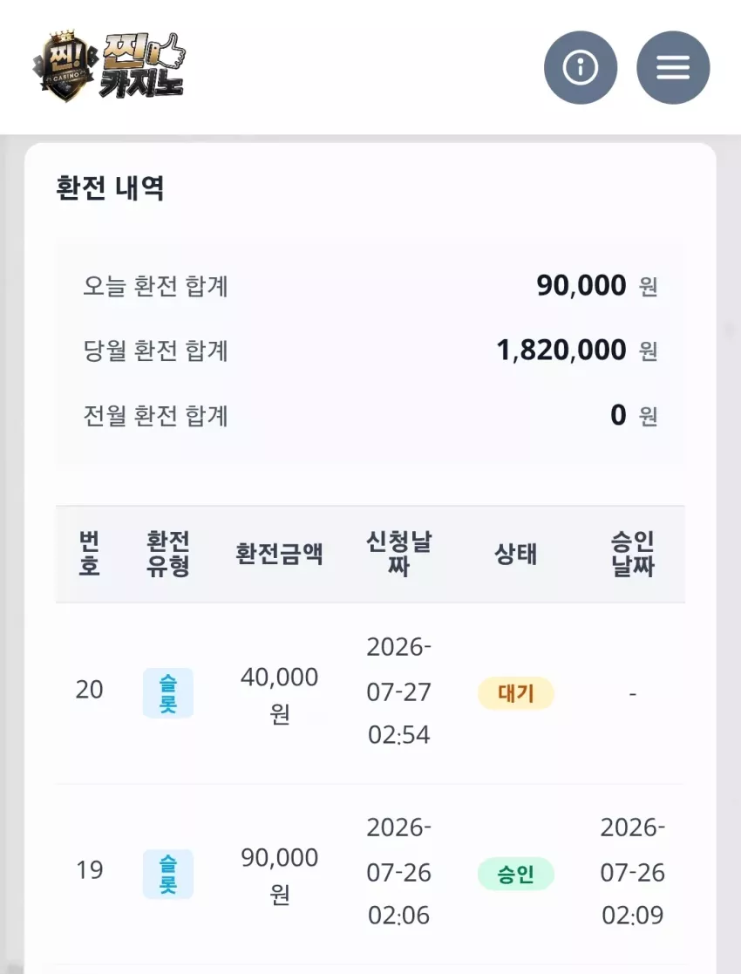This screenshot has height=974, width=741.
Task: Open the hamburger menu icon
Action: pos(673,67)
